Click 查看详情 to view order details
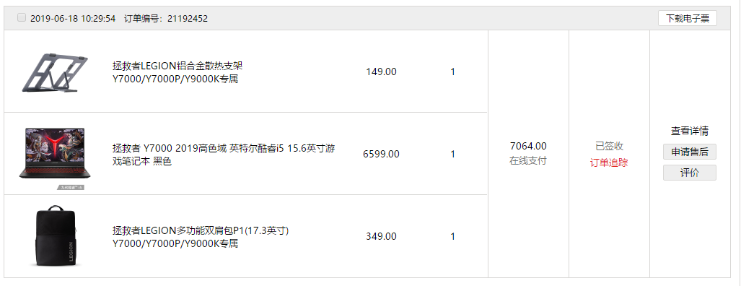The width and height of the screenshot is (741, 286). [690, 131]
